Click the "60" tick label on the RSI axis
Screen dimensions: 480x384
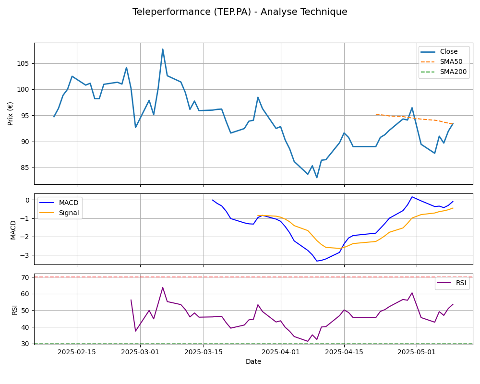coord(25,294)
